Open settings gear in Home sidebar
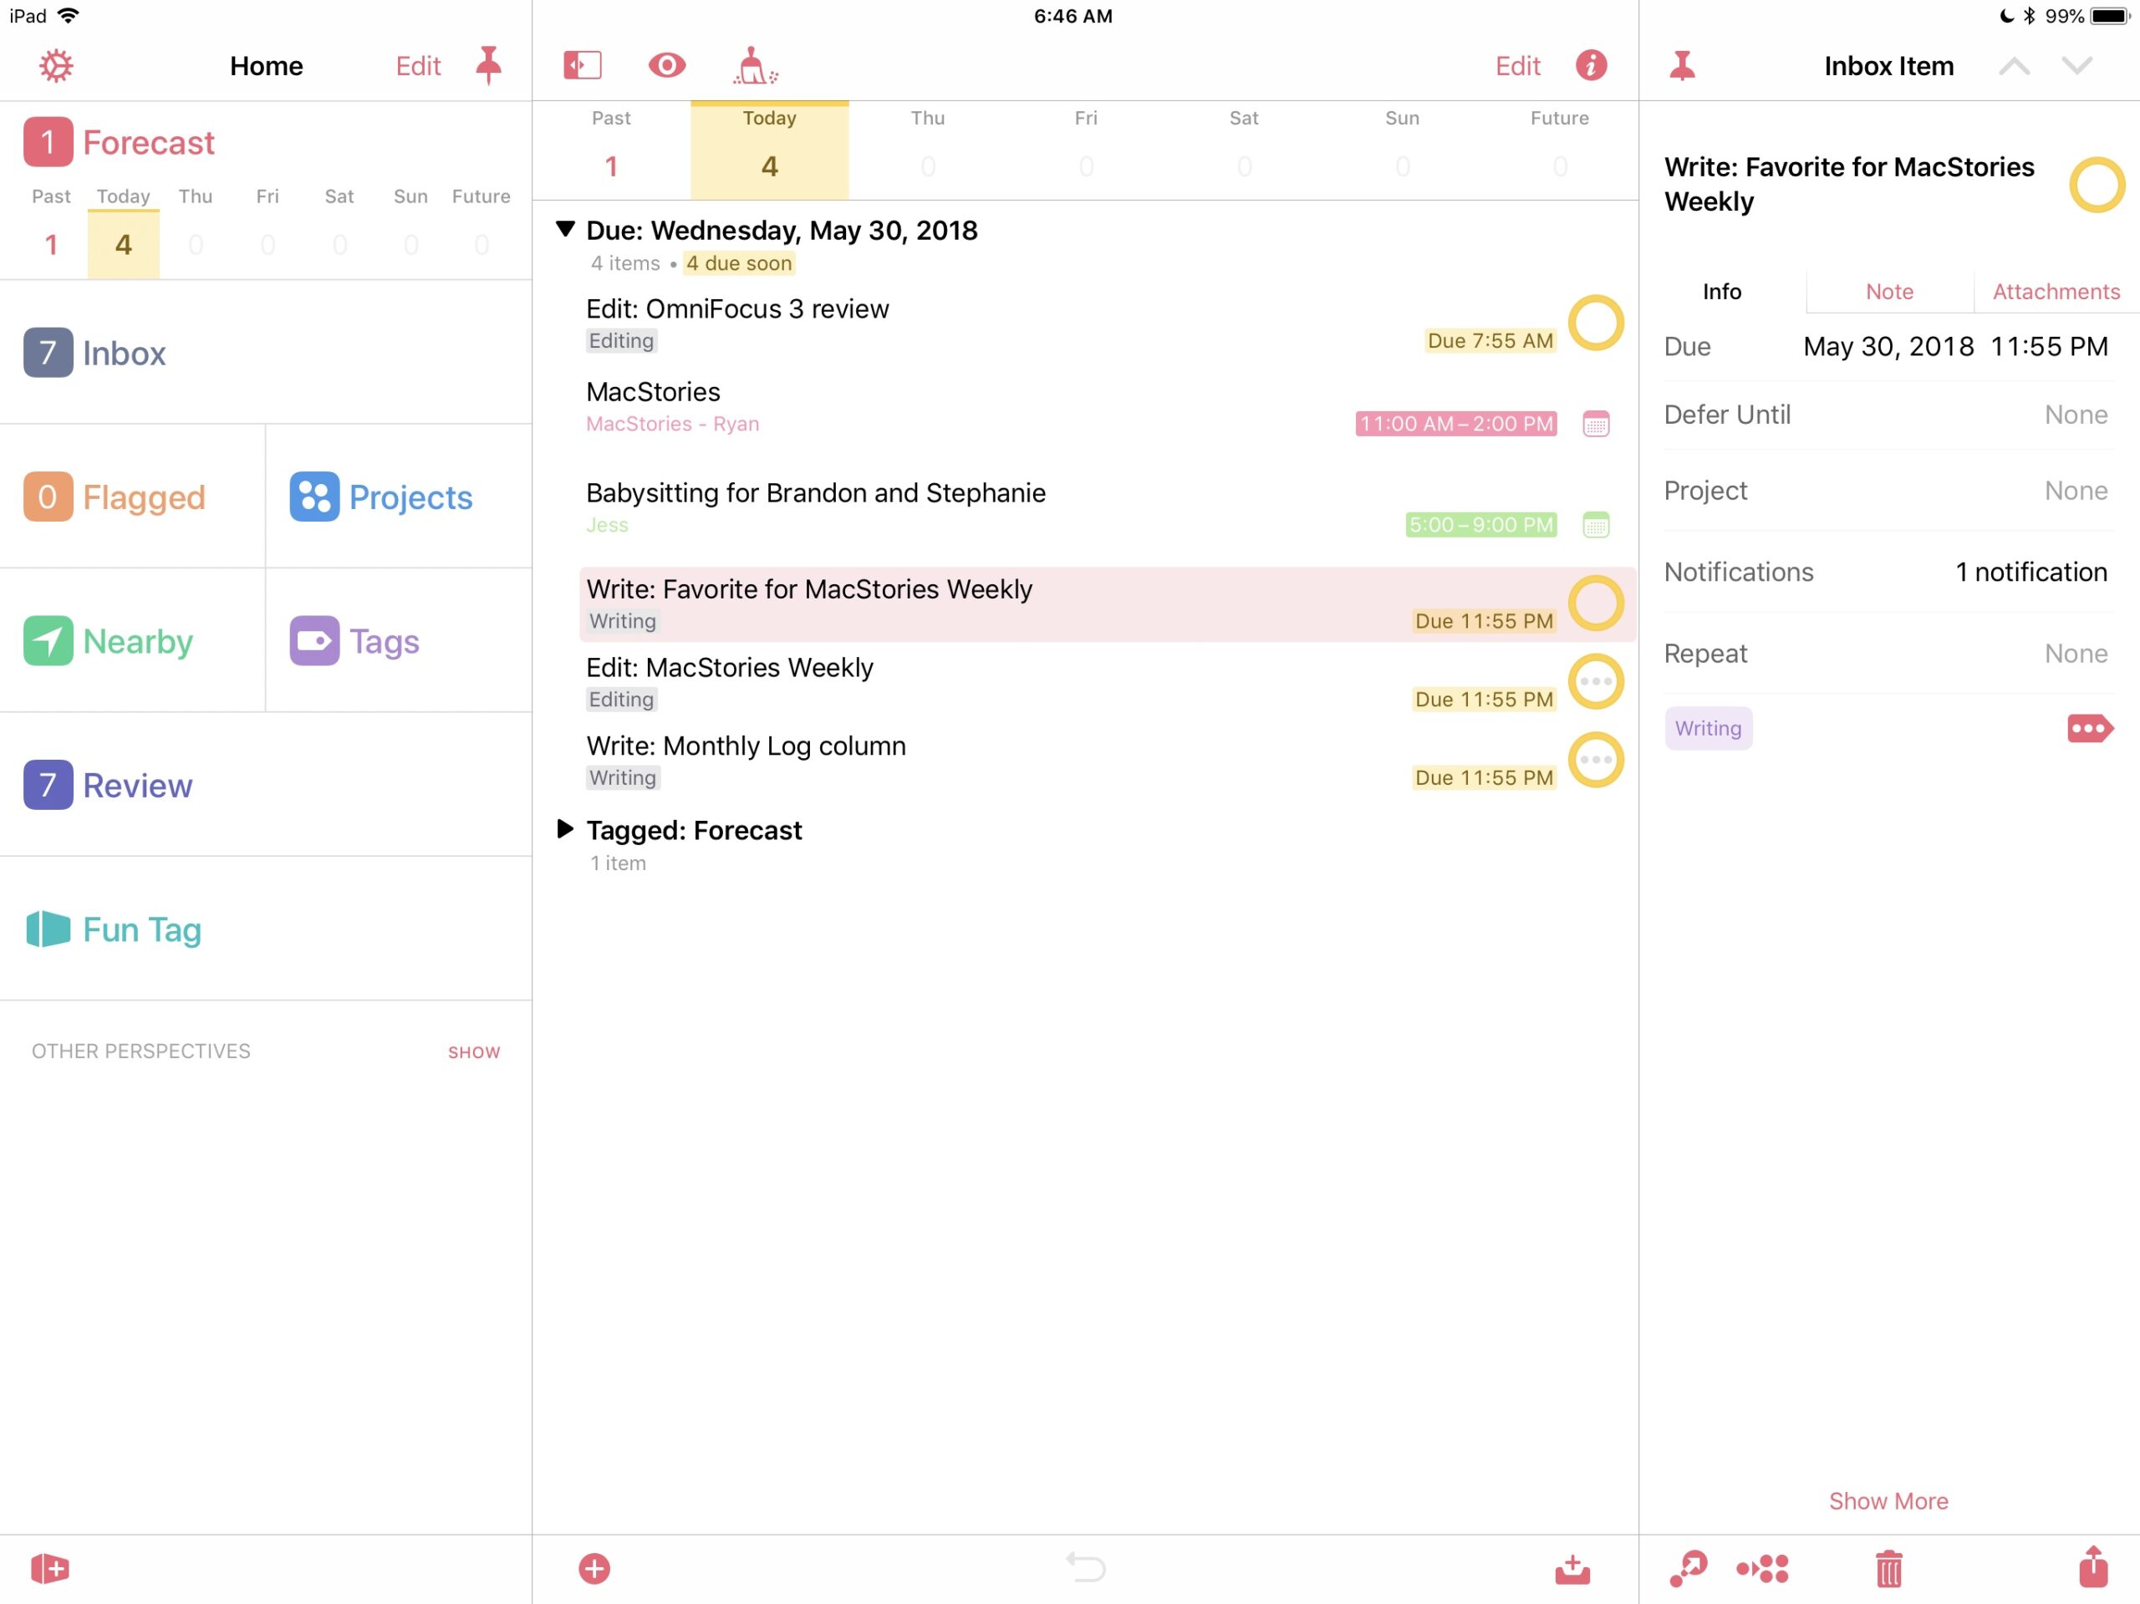This screenshot has width=2140, height=1604. tap(56, 66)
